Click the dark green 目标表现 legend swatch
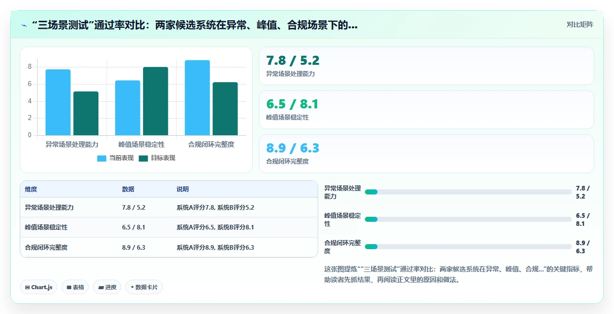Viewport: 614px width, 314px height. coord(143,159)
